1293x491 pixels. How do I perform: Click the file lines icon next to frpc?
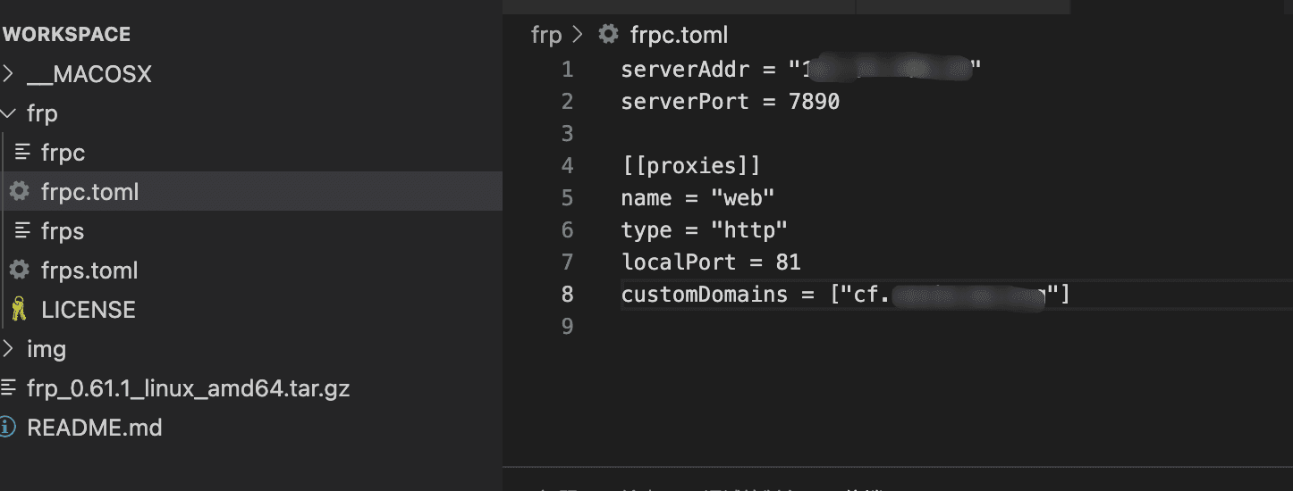23,152
